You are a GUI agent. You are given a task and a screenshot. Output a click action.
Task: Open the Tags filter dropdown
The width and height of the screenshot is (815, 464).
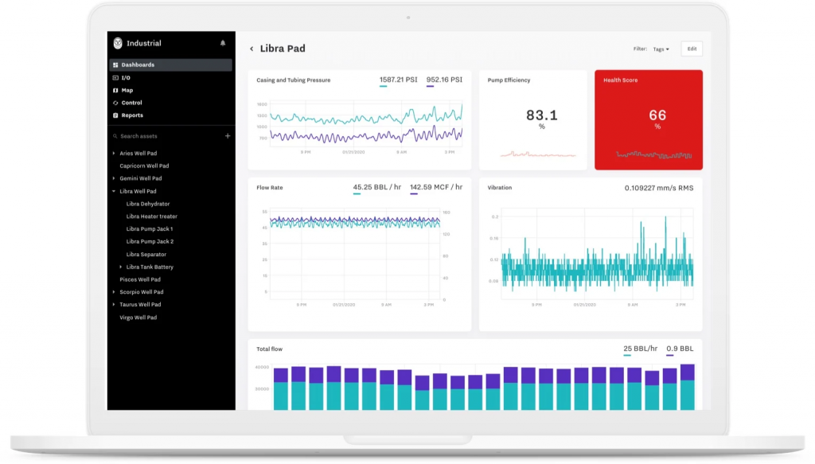661,49
